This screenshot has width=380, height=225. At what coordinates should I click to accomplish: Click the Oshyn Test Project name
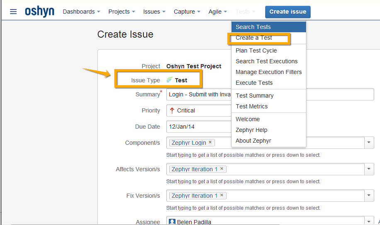(x=194, y=66)
